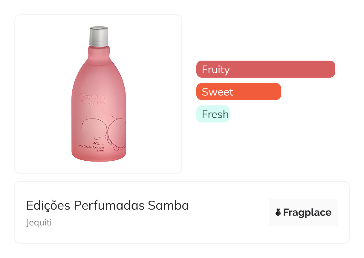Select the mint Fresh accord tag
364x258 pixels.
tap(213, 114)
